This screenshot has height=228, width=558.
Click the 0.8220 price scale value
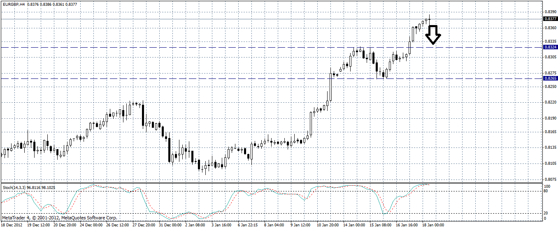click(551, 102)
